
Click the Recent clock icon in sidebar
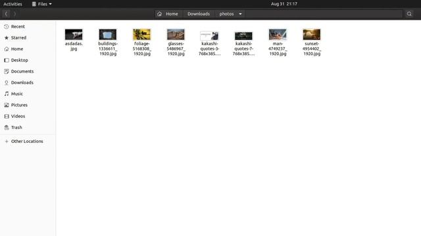point(7,26)
